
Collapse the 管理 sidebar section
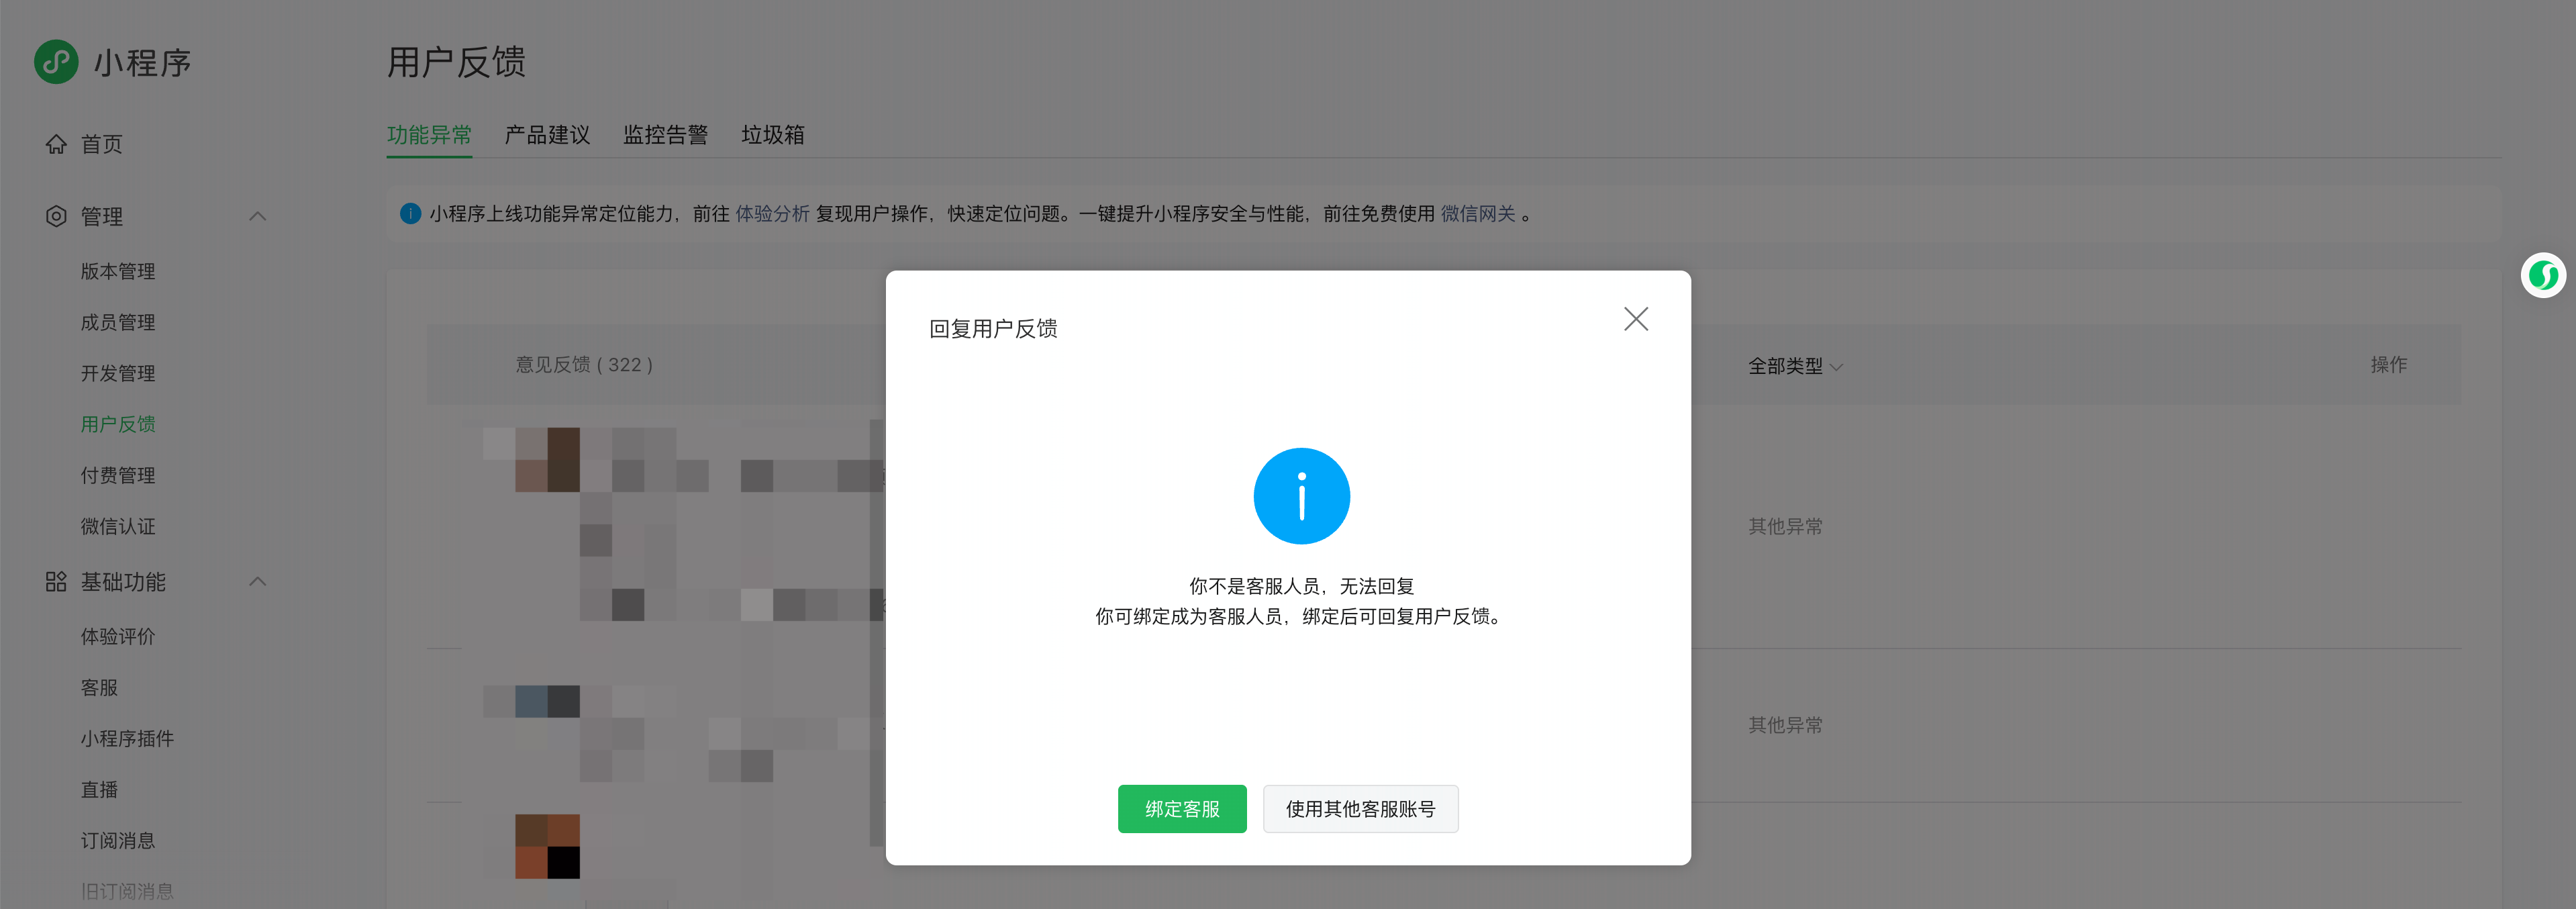(x=258, y=216)
